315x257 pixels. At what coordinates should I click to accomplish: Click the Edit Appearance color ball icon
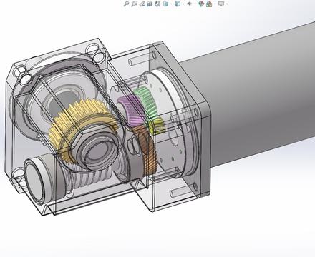(x=201, y=4)
